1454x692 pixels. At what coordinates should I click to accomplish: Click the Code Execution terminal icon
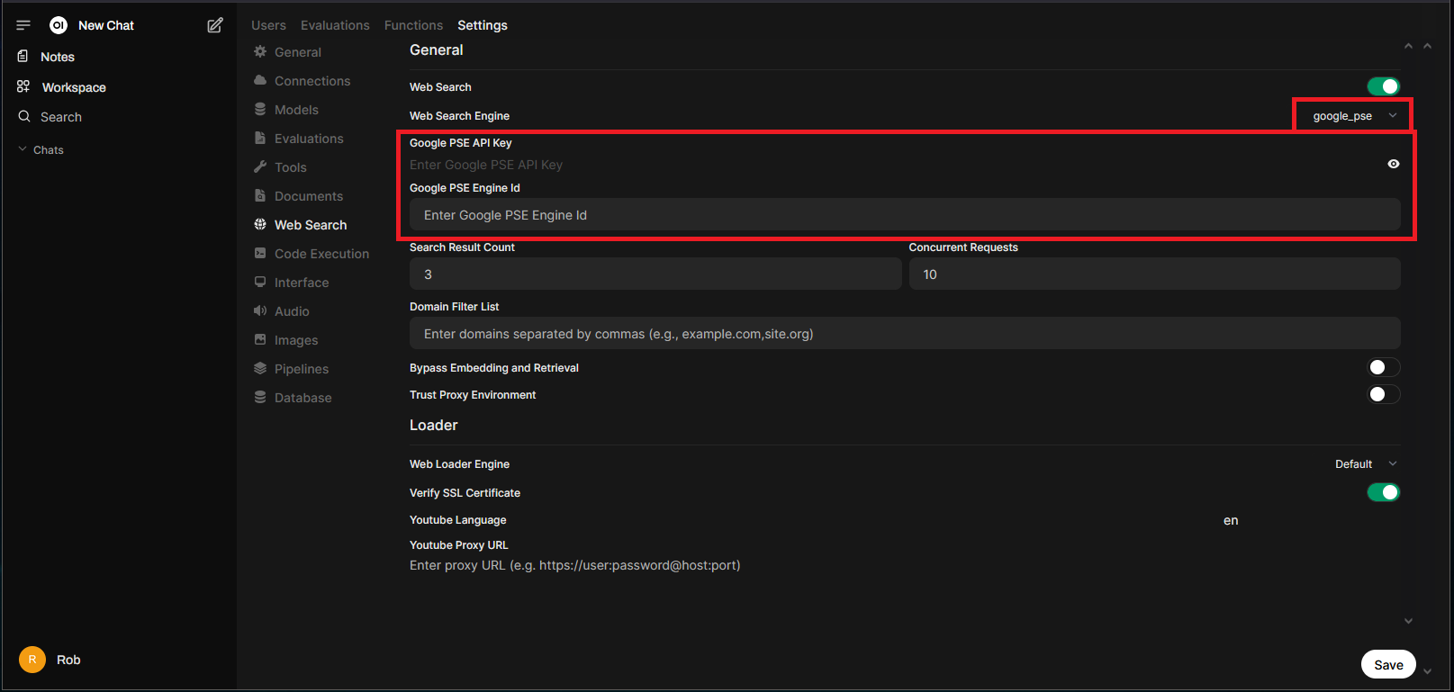260,253
